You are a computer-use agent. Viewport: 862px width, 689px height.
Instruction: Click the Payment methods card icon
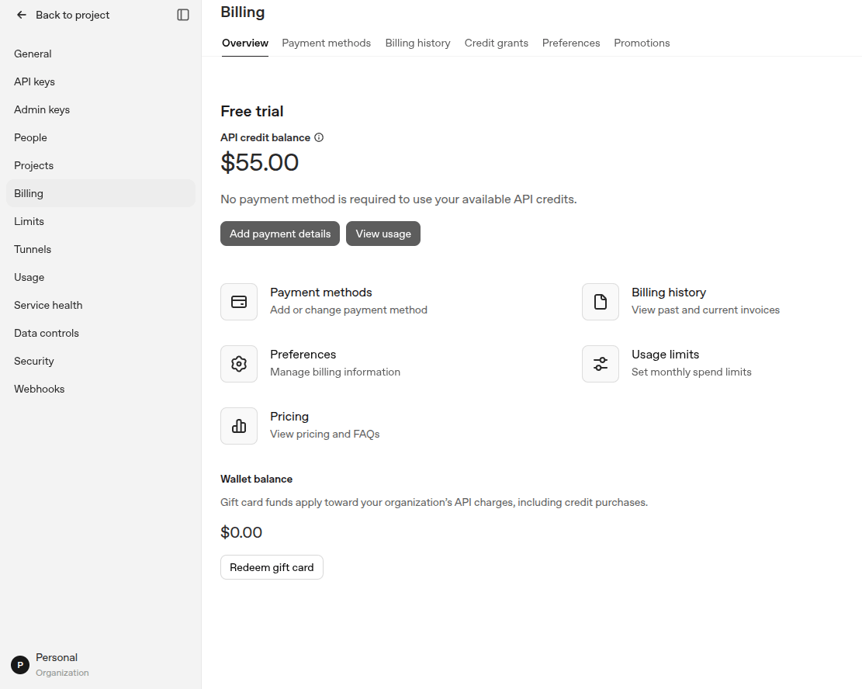[239, 302]
